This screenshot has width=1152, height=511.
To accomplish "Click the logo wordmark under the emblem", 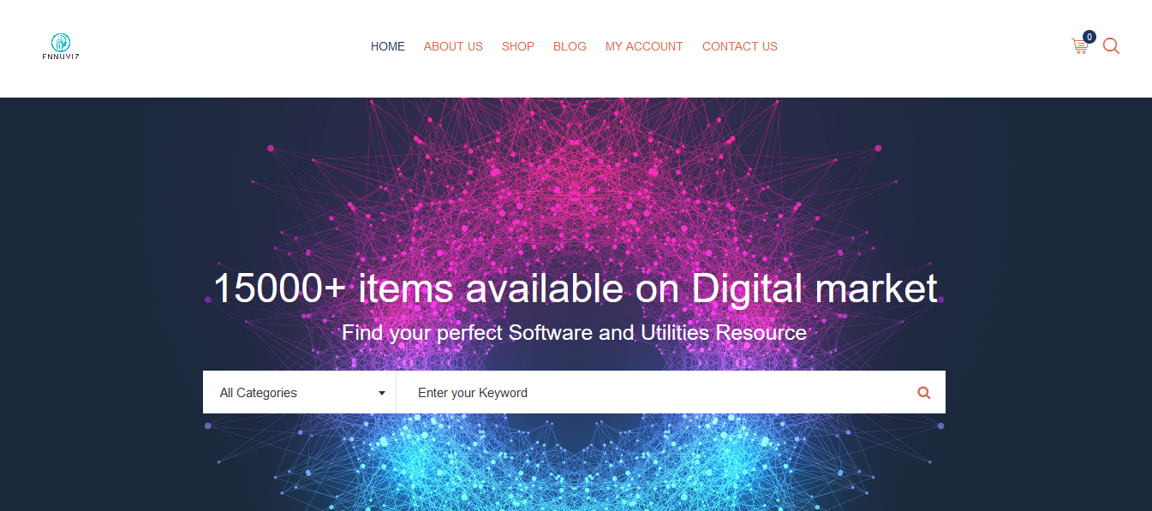I will click(61, 56).
